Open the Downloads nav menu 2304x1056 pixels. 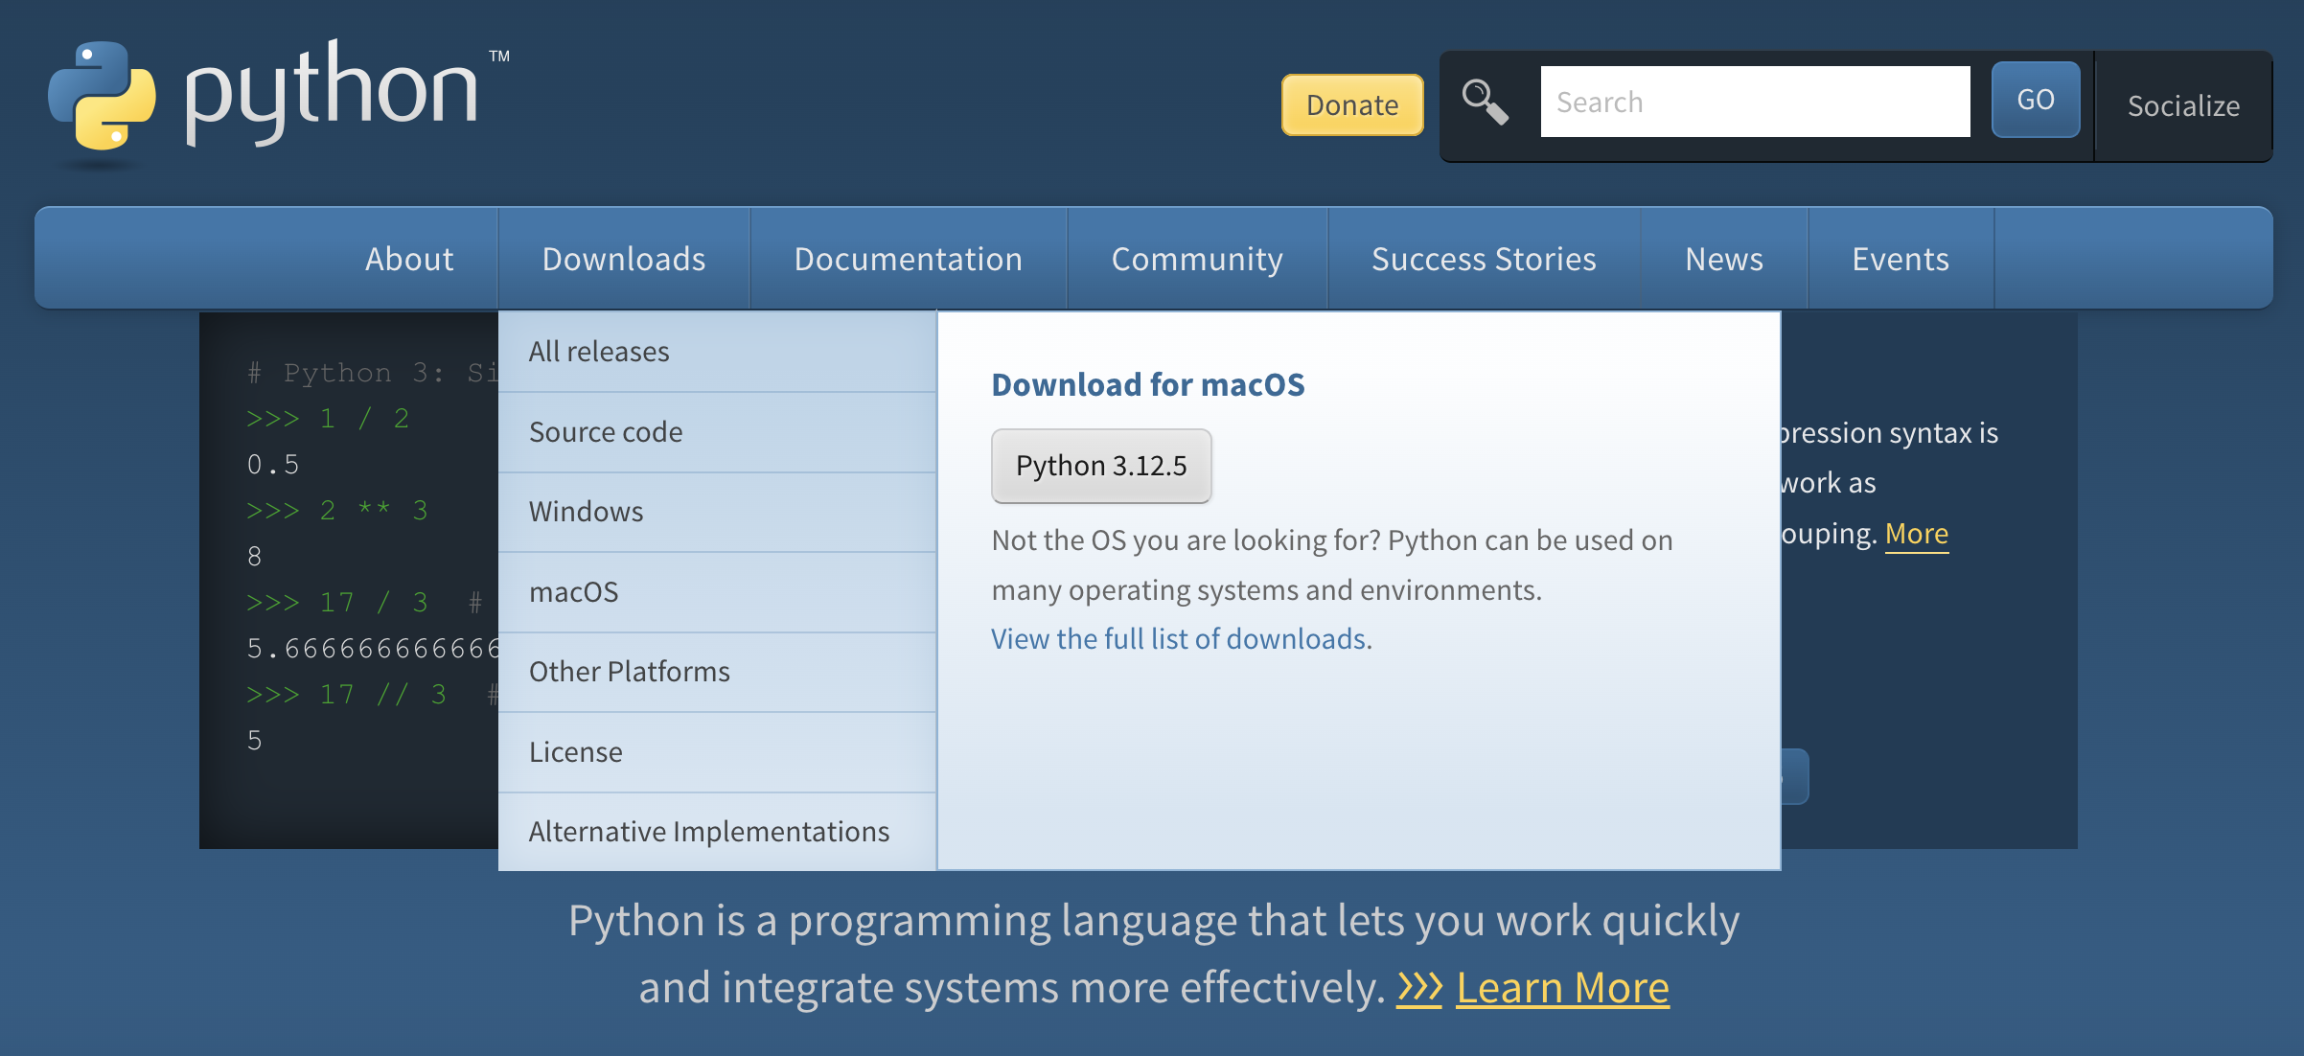pos(624,259)
